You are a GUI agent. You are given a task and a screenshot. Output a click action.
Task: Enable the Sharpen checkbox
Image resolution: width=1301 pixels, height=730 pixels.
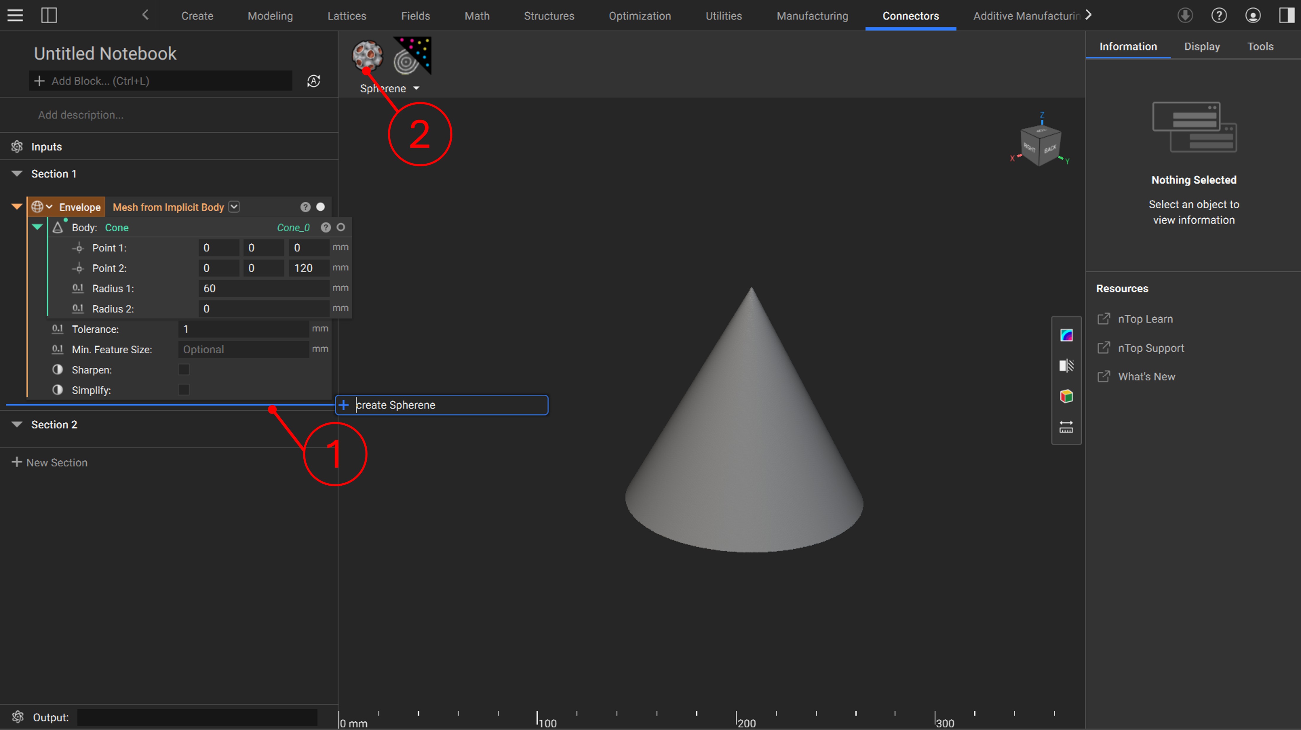[184, 370]
